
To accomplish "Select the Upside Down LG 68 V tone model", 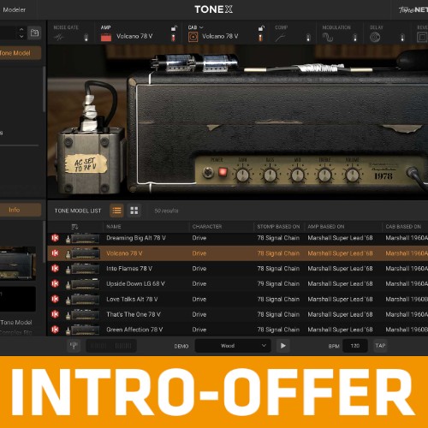I will [x=238, y=283].
